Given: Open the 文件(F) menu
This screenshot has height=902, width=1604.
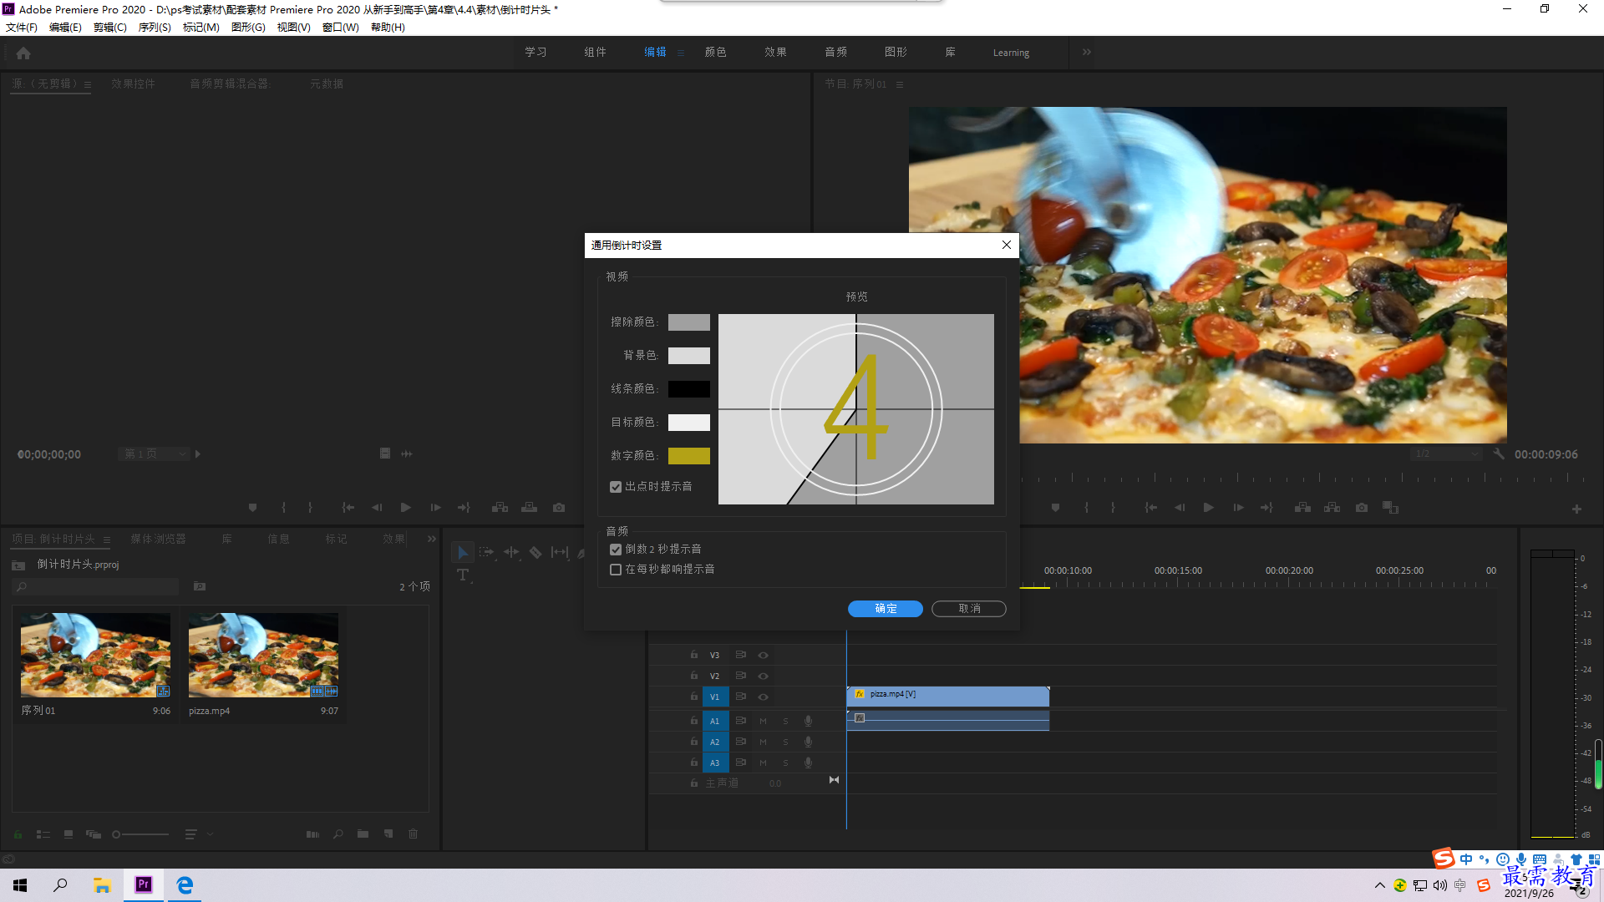Looking at the screenshot, I should coord(22,28).
